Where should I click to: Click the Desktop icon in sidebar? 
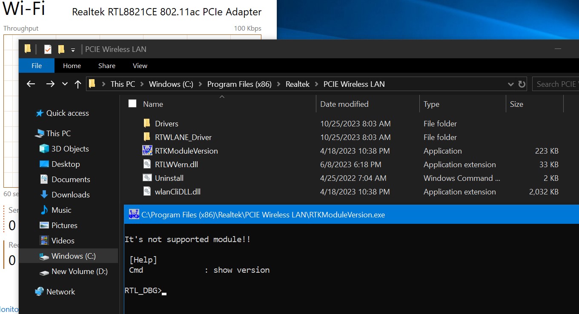[x=44, y=164]
